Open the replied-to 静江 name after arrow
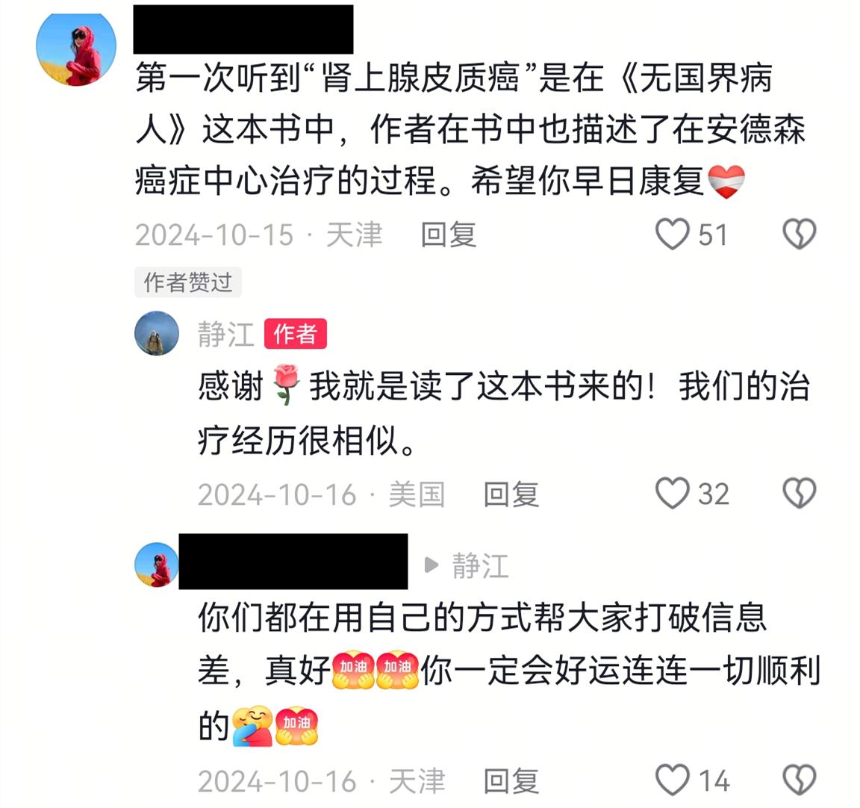 click(481, 565)
